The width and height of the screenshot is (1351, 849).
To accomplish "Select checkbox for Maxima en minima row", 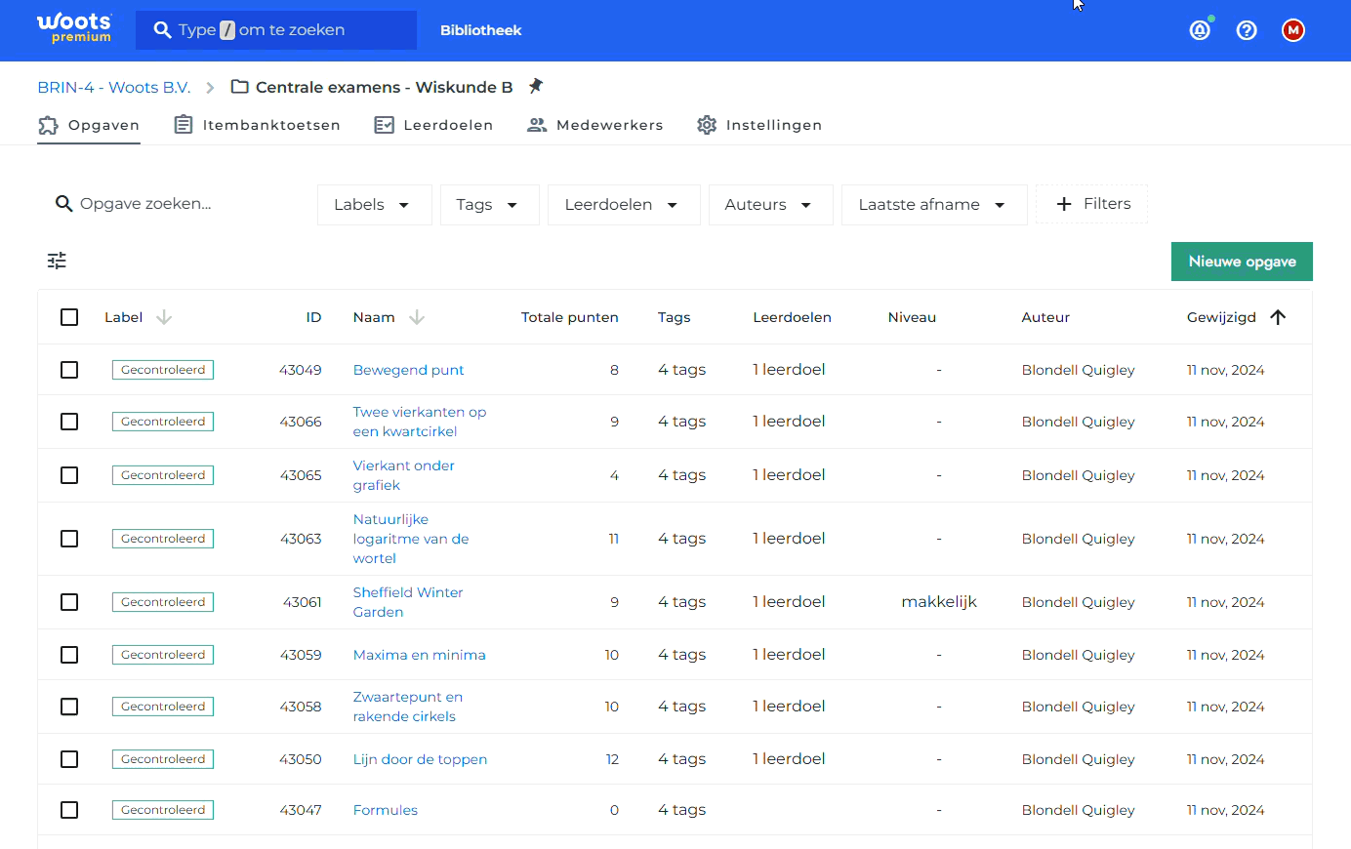I will (69, 655).
